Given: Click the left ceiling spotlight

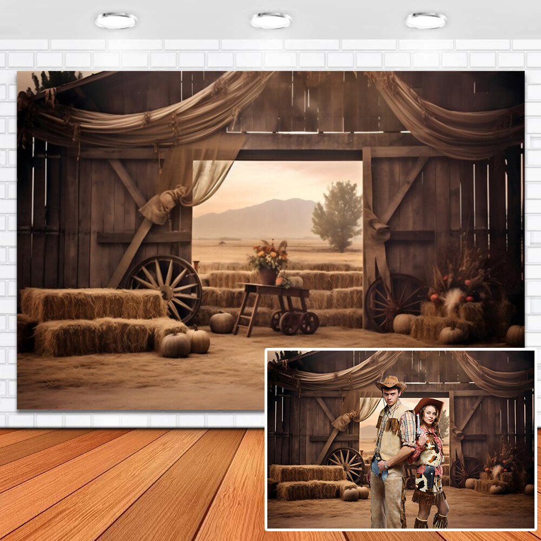Looking at the screenshot, I should [x=116, y=21].
